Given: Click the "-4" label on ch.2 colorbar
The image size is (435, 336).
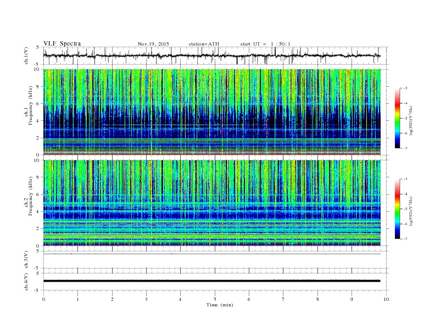Looking at the screenshot, I should click(x=405, y=194).
